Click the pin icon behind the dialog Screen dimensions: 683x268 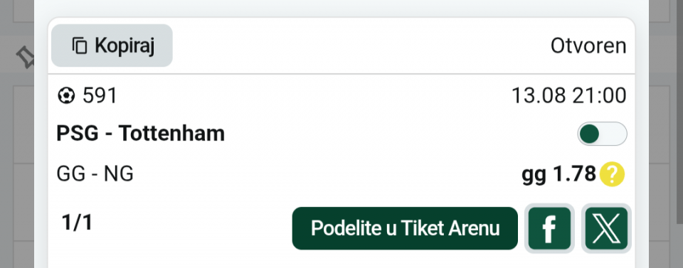coord(25,57)
